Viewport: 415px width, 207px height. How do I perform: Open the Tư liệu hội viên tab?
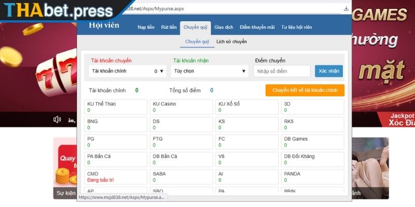pyautogui.click(x=297, y=27)
